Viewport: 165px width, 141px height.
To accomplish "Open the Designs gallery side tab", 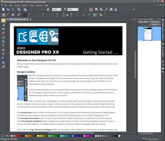I will [163, 29].
